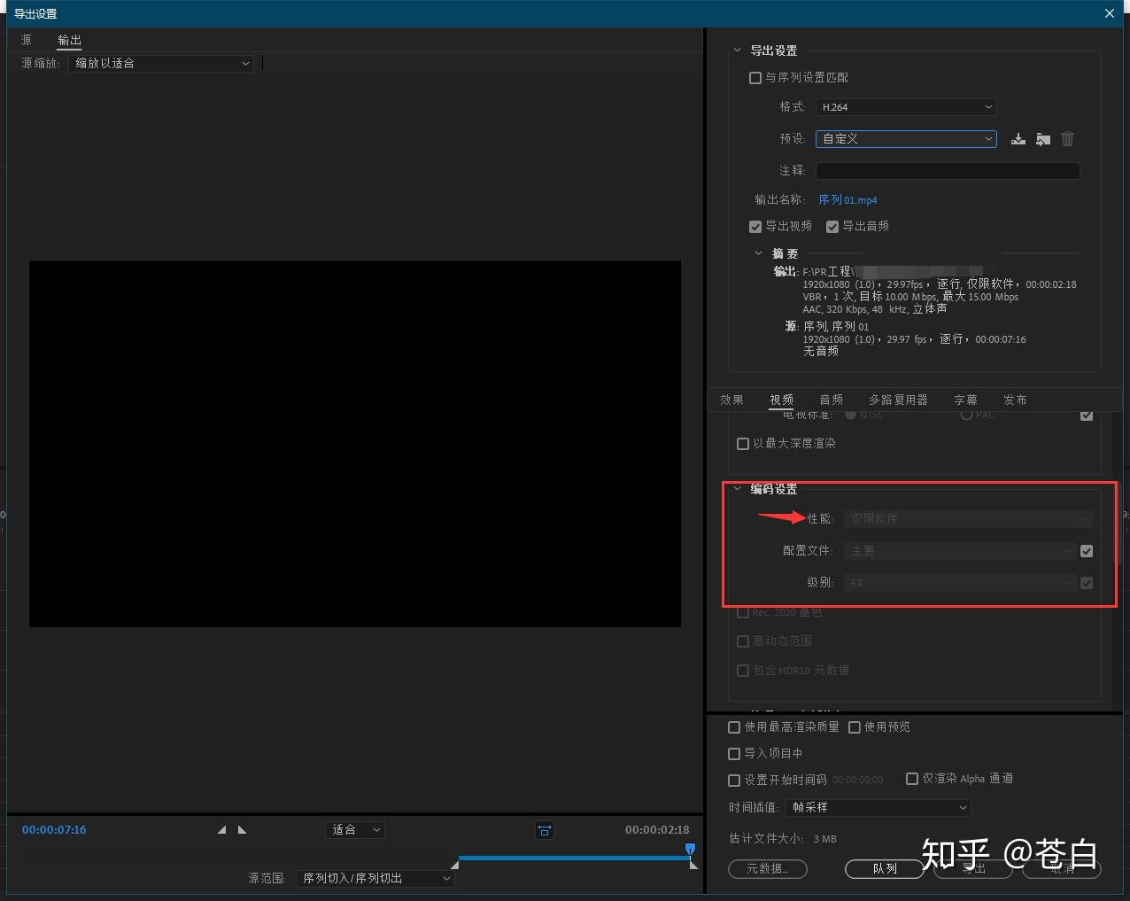The image size is (1130, 901).
Task: Toggle the Export Video checkbox
Action: [755, 227]
